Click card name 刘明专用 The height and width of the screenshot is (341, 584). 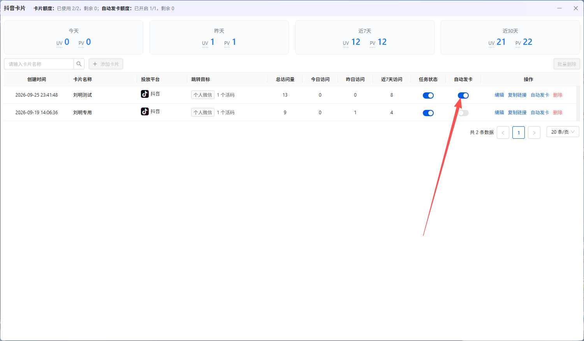[x=83, y=113]
